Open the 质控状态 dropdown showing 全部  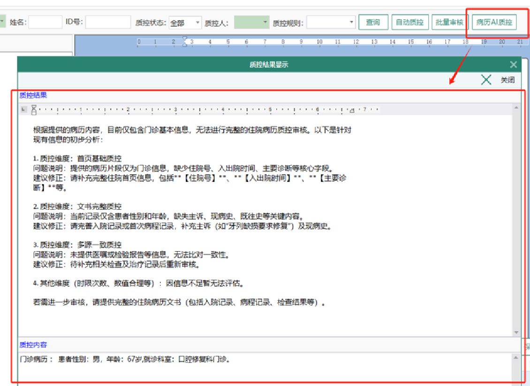point(185,22)
